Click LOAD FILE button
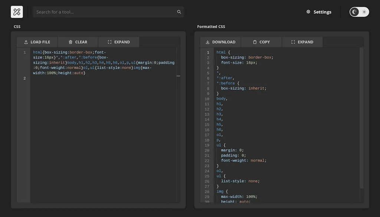The image size is (380, 217). [x=37, y=42]
